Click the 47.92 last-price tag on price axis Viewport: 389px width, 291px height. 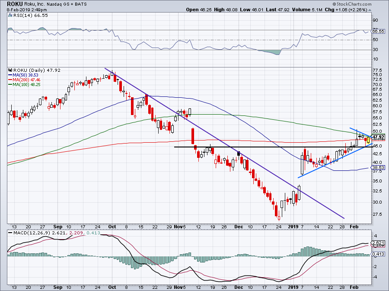click(378, 137)
